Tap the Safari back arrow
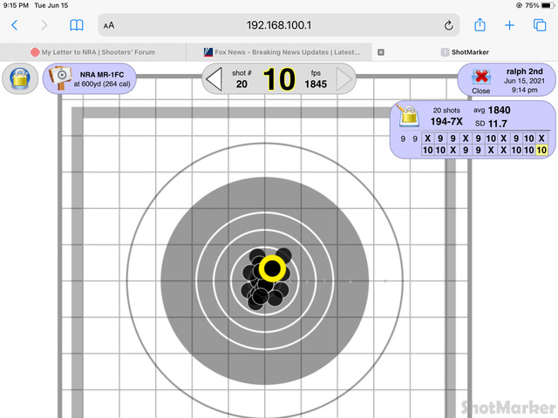The height and width of the screenshot is (418, 558). pos(15,25)
